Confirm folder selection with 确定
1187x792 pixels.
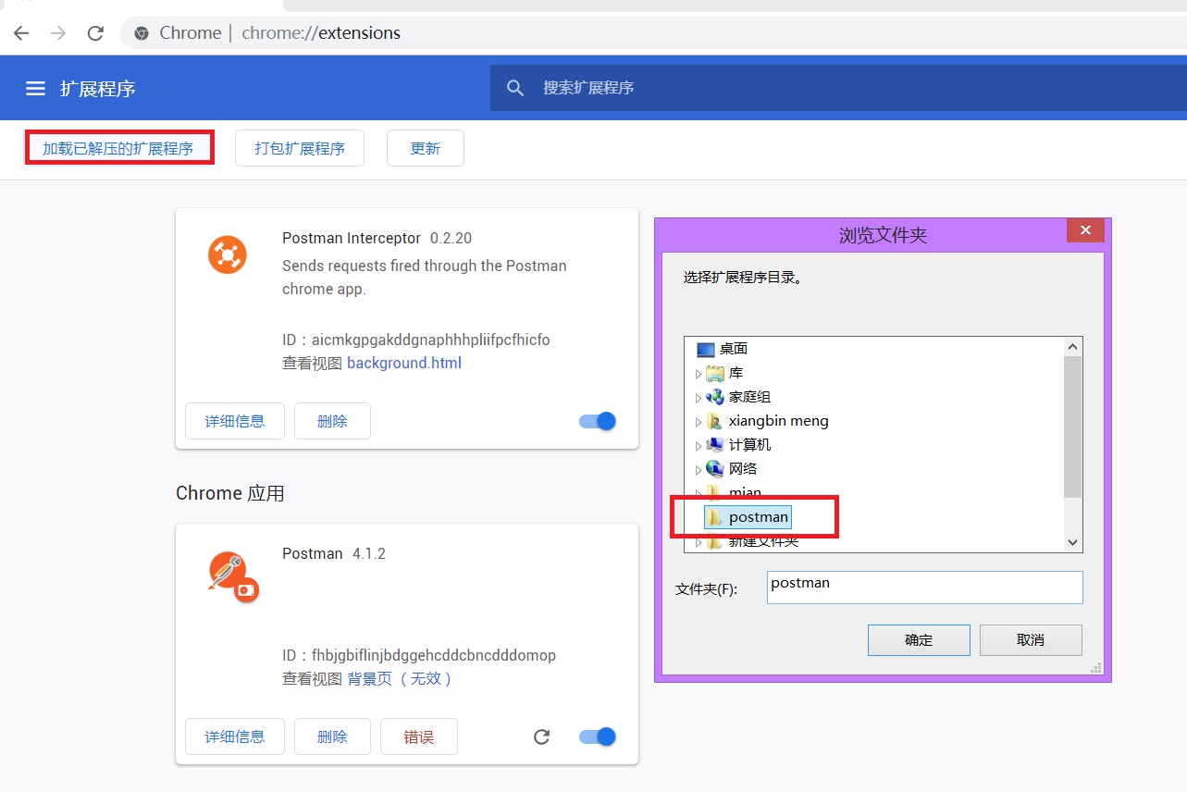(x=919, y=640)
